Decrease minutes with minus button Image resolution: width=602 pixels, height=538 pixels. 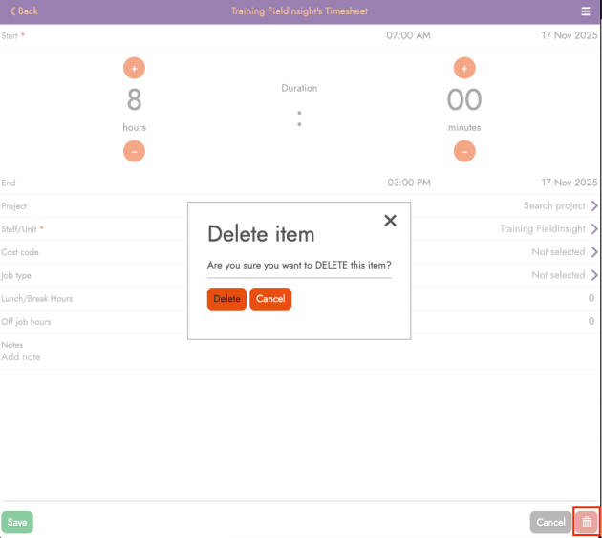(464, 151)
